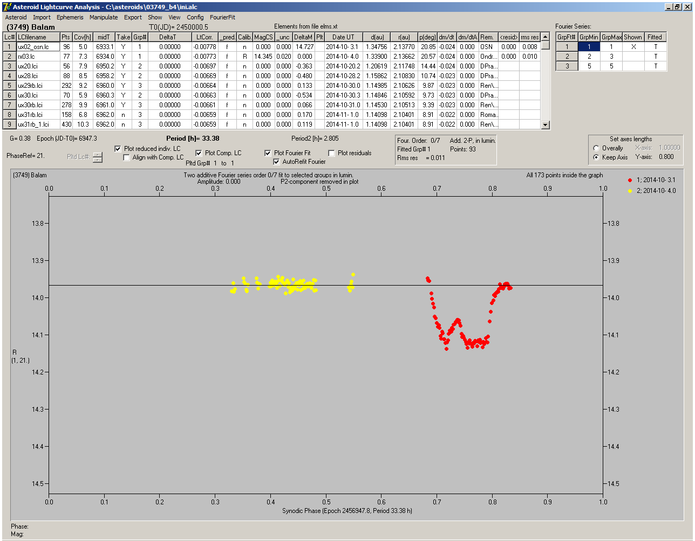Click the Y-axis length field 0.800
Viewport: 695px width, 541px height.
pos(666,157)
